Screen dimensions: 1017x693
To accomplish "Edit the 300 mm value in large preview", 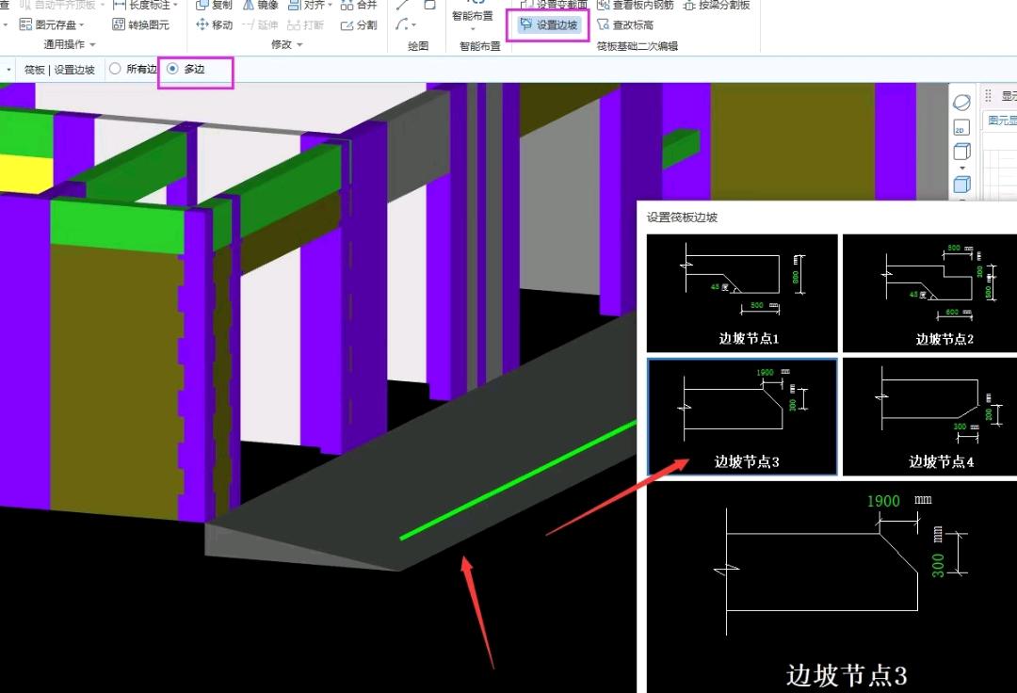I will [938, 564].
